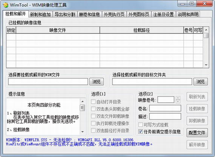Click the 卸载映像 button

[197, 121]
